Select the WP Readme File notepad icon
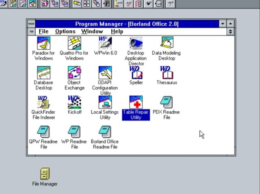The image size is (260, 194). click(74, 132)
